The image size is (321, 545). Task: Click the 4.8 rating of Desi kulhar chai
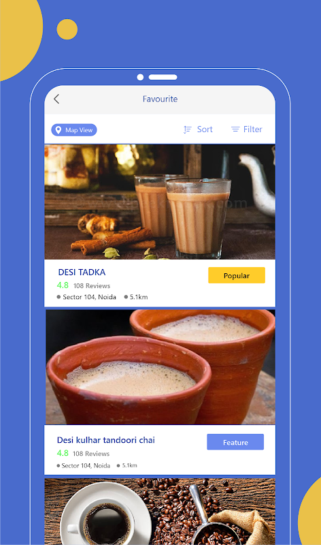tap(63, 453)
